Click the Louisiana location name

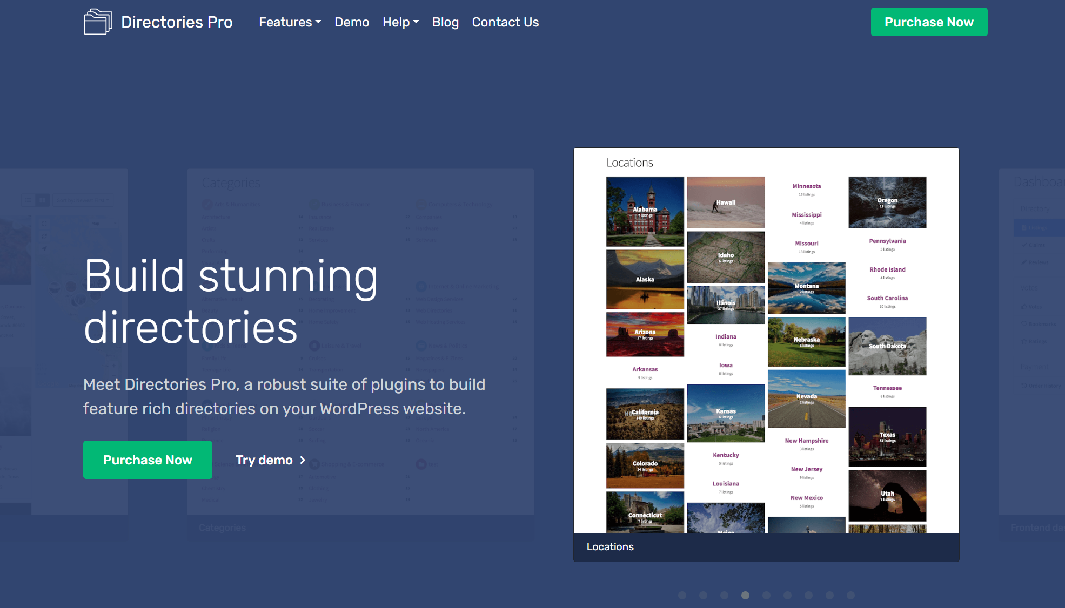point(726,484)
